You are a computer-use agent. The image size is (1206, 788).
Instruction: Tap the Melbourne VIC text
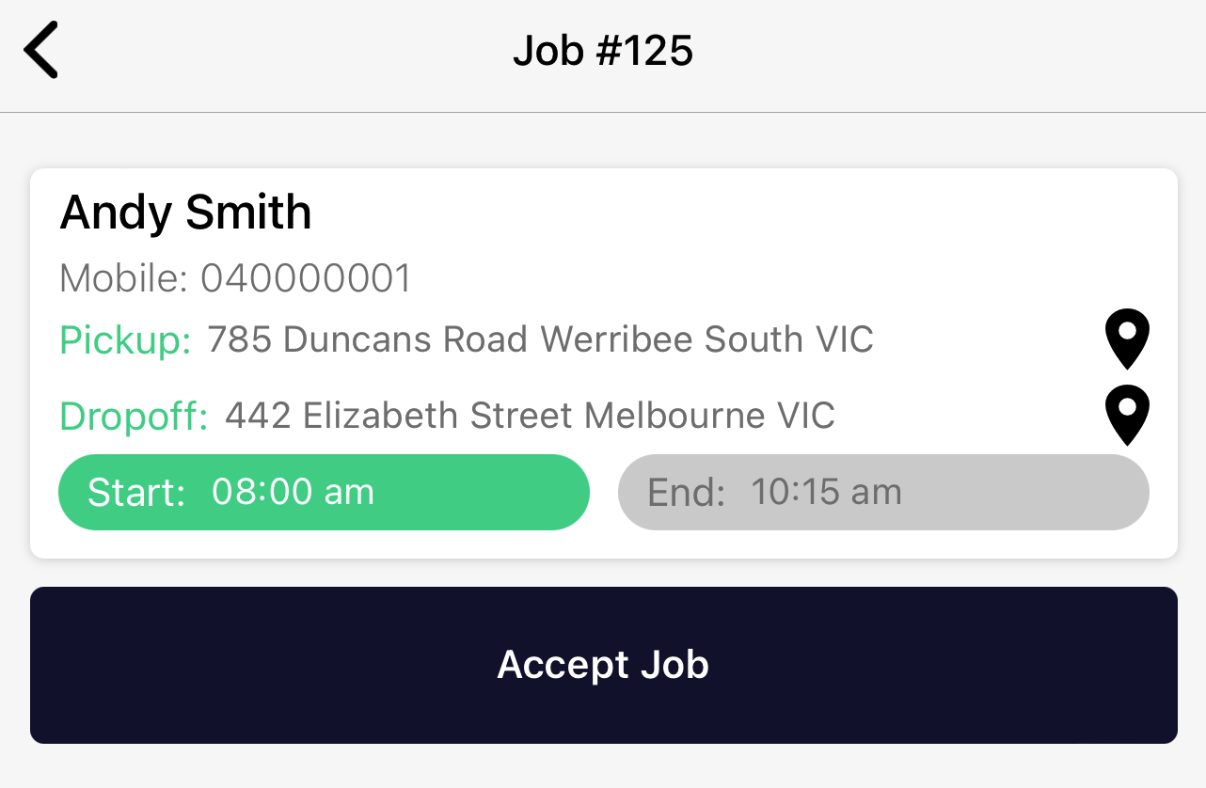(710, 415)
